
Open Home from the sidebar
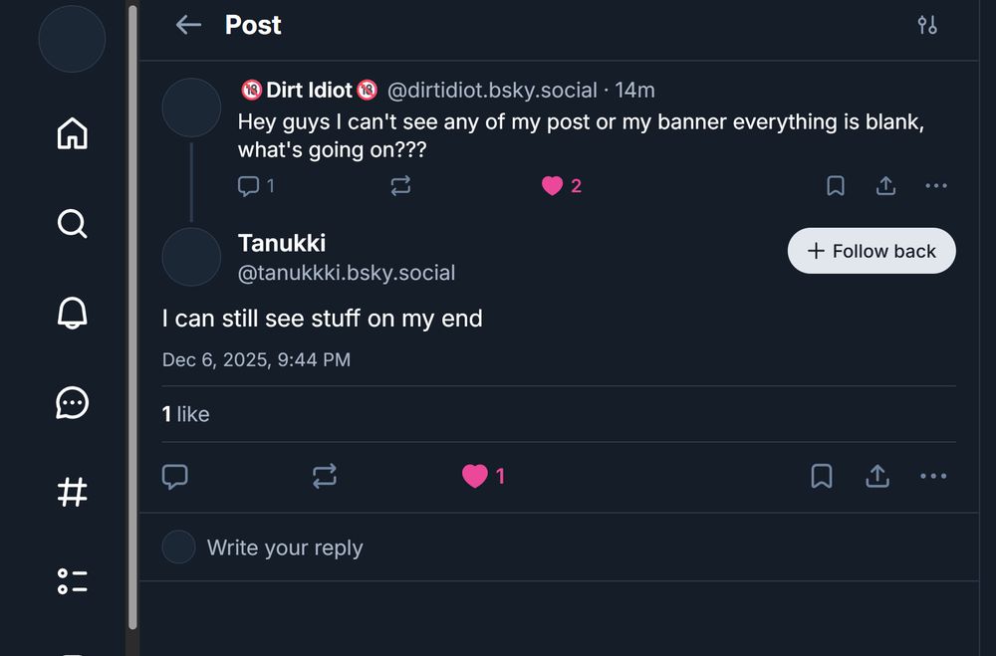tap(72, 133)
